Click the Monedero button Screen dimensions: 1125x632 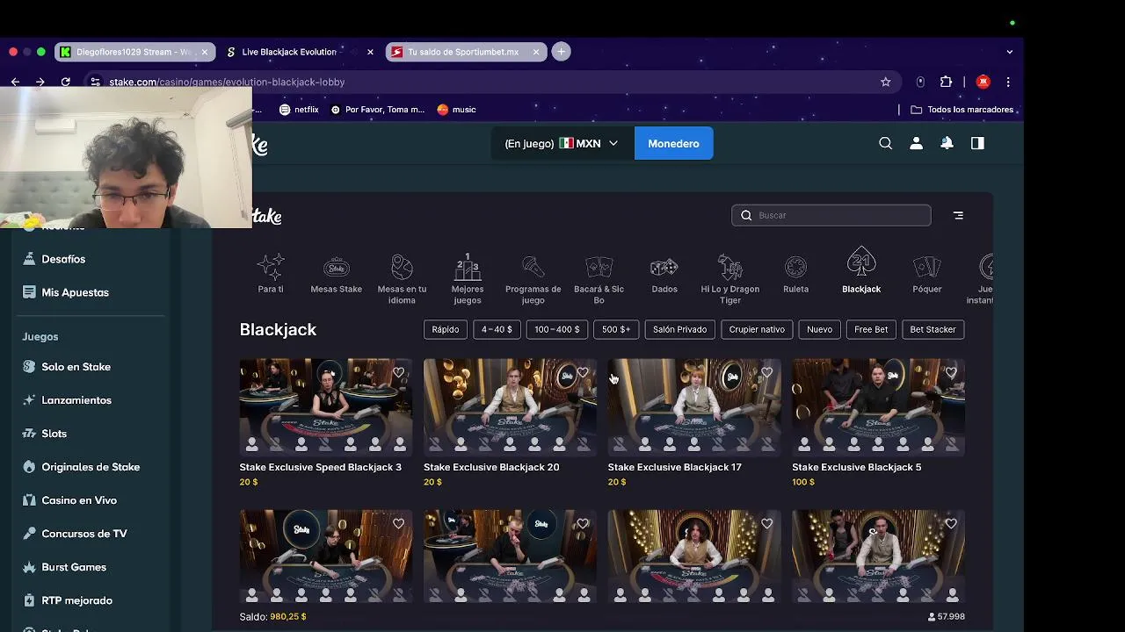(673, 143)
